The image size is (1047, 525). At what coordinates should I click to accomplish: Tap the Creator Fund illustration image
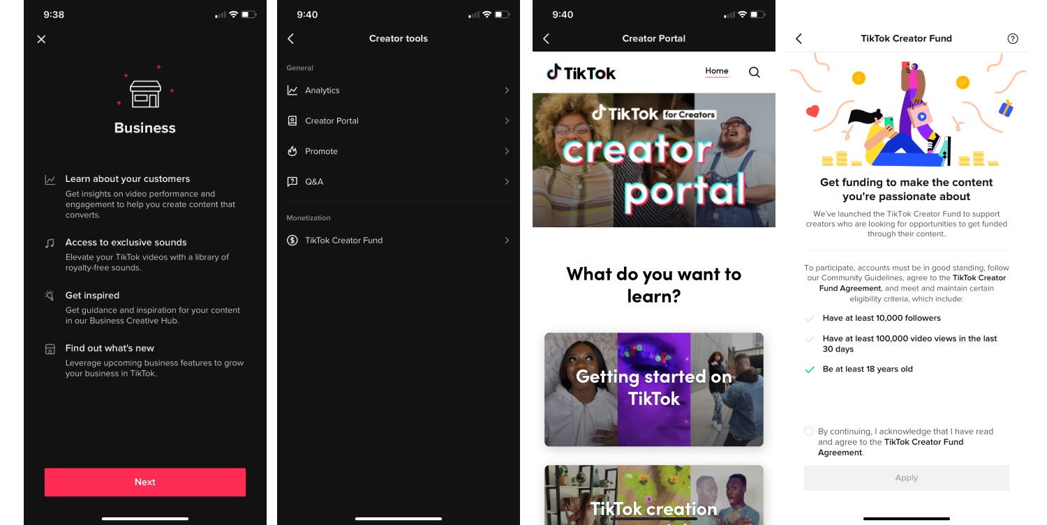pos(907,112)
